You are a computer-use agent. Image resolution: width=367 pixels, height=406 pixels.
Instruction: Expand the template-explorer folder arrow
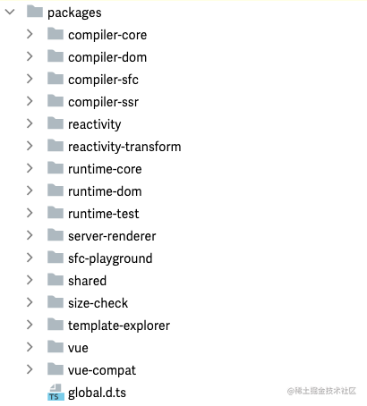[30, 325]
